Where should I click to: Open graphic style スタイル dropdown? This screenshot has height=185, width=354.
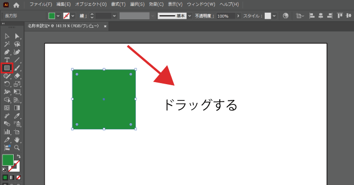(274, 16)
